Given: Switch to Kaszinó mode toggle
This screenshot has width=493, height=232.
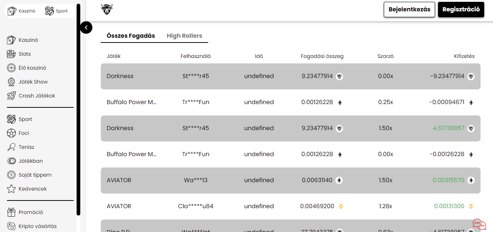Looking at the screenshot, I should pos(22,11).
